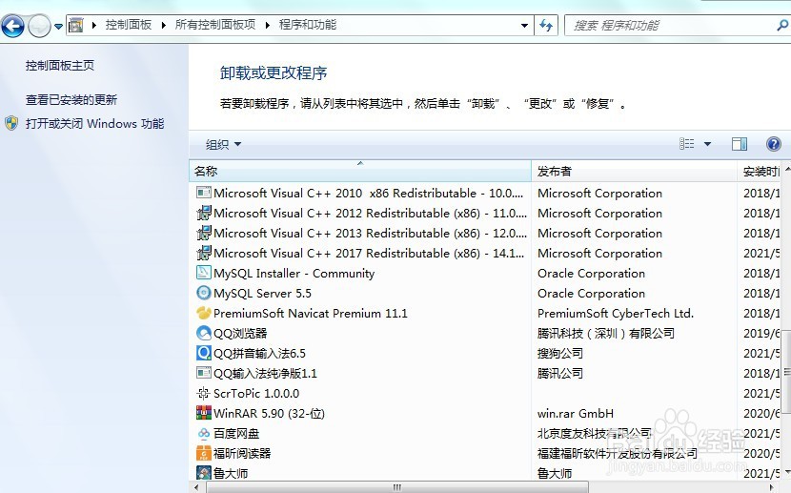Screen dimensions: 791x493
Task: Sort by 发布者 column header
Action: click(x=634, y=171)
